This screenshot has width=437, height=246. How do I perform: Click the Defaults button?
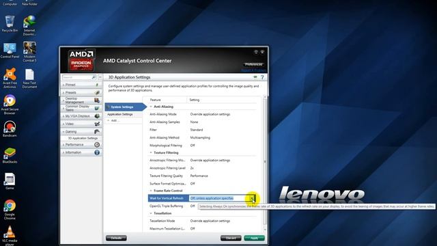[116, 238]
